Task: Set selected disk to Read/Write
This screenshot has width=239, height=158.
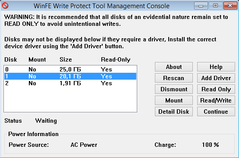Action: (x=216, y=100)
